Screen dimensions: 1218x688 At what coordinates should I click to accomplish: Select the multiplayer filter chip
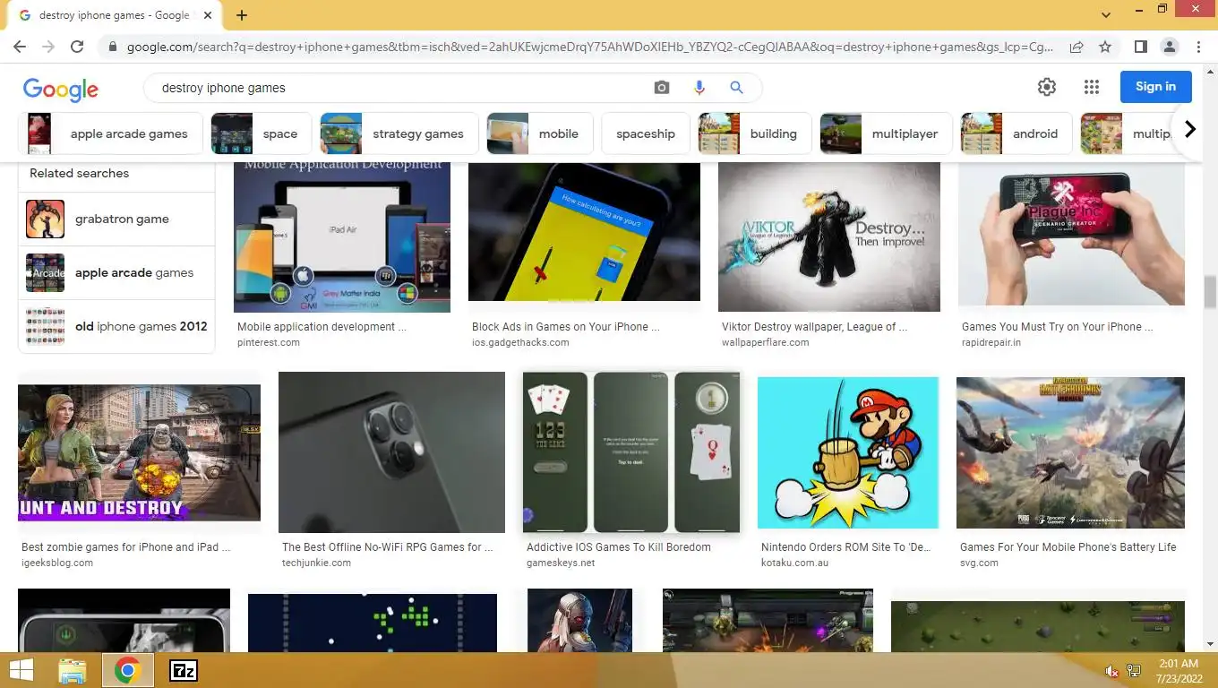pos(886,133)
